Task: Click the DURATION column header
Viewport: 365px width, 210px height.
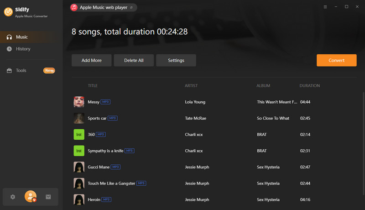Action: pos(310,86)
